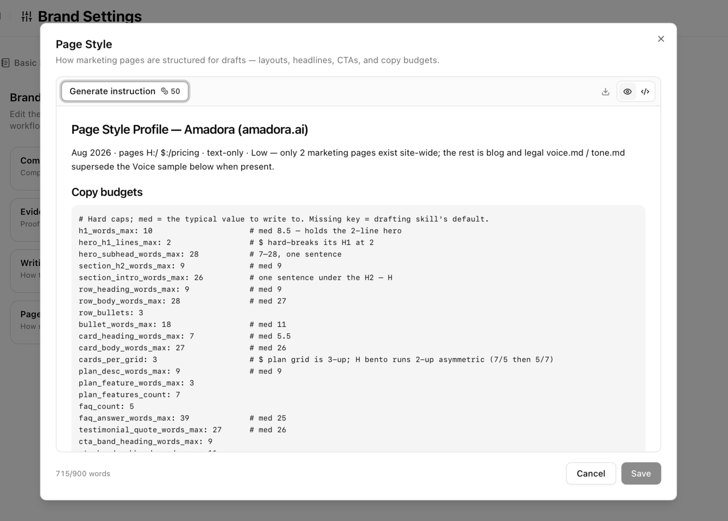Click the faq_count: 5 line

coord(106,406)
